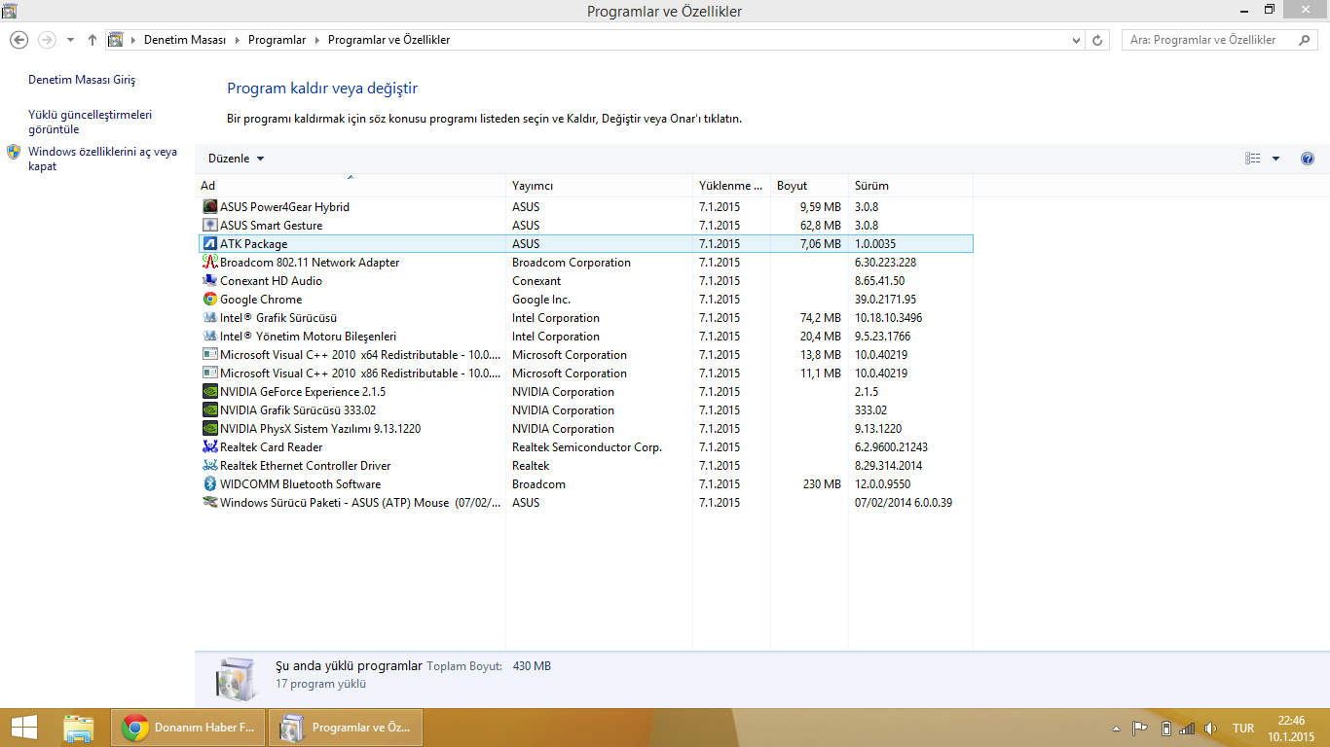Image resolution: width=1330 pixels, height=747 pixels.
Task: Open Yüklü güncelleştirmeleri görüntüle link
Action: [90, 122]
